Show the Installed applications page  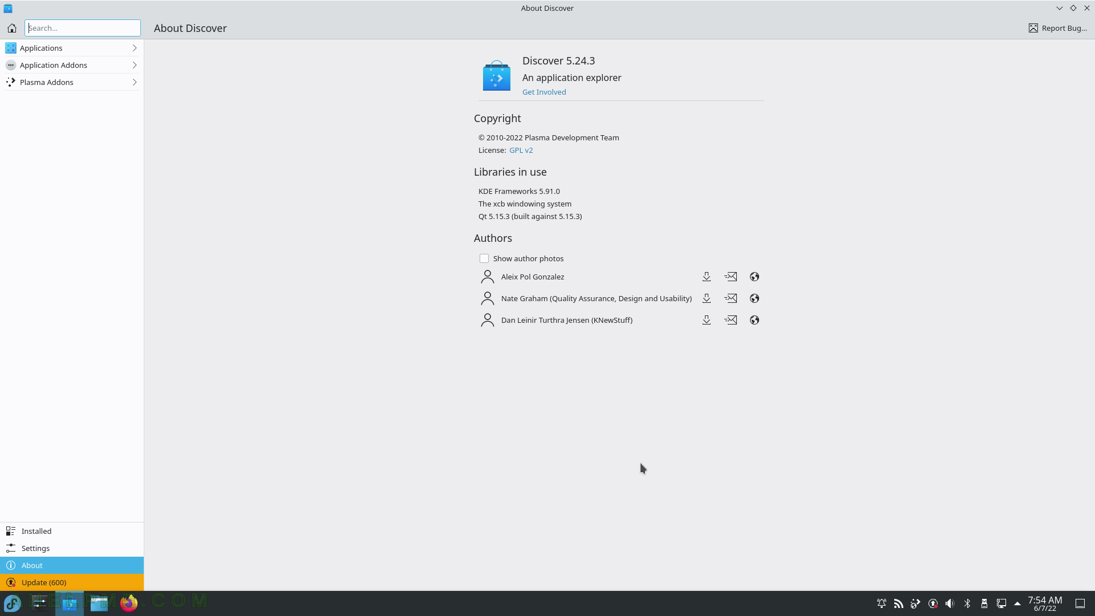point(72,531)
